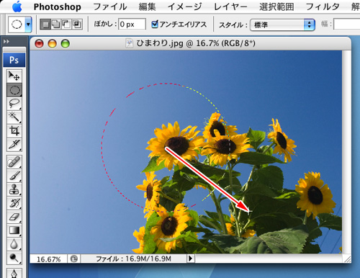Screen dimensions: 360x278
Task: Choose the New Selection mode button
Action: point(45,24)
